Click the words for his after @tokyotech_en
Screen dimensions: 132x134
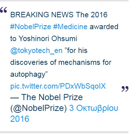(77, 50)
